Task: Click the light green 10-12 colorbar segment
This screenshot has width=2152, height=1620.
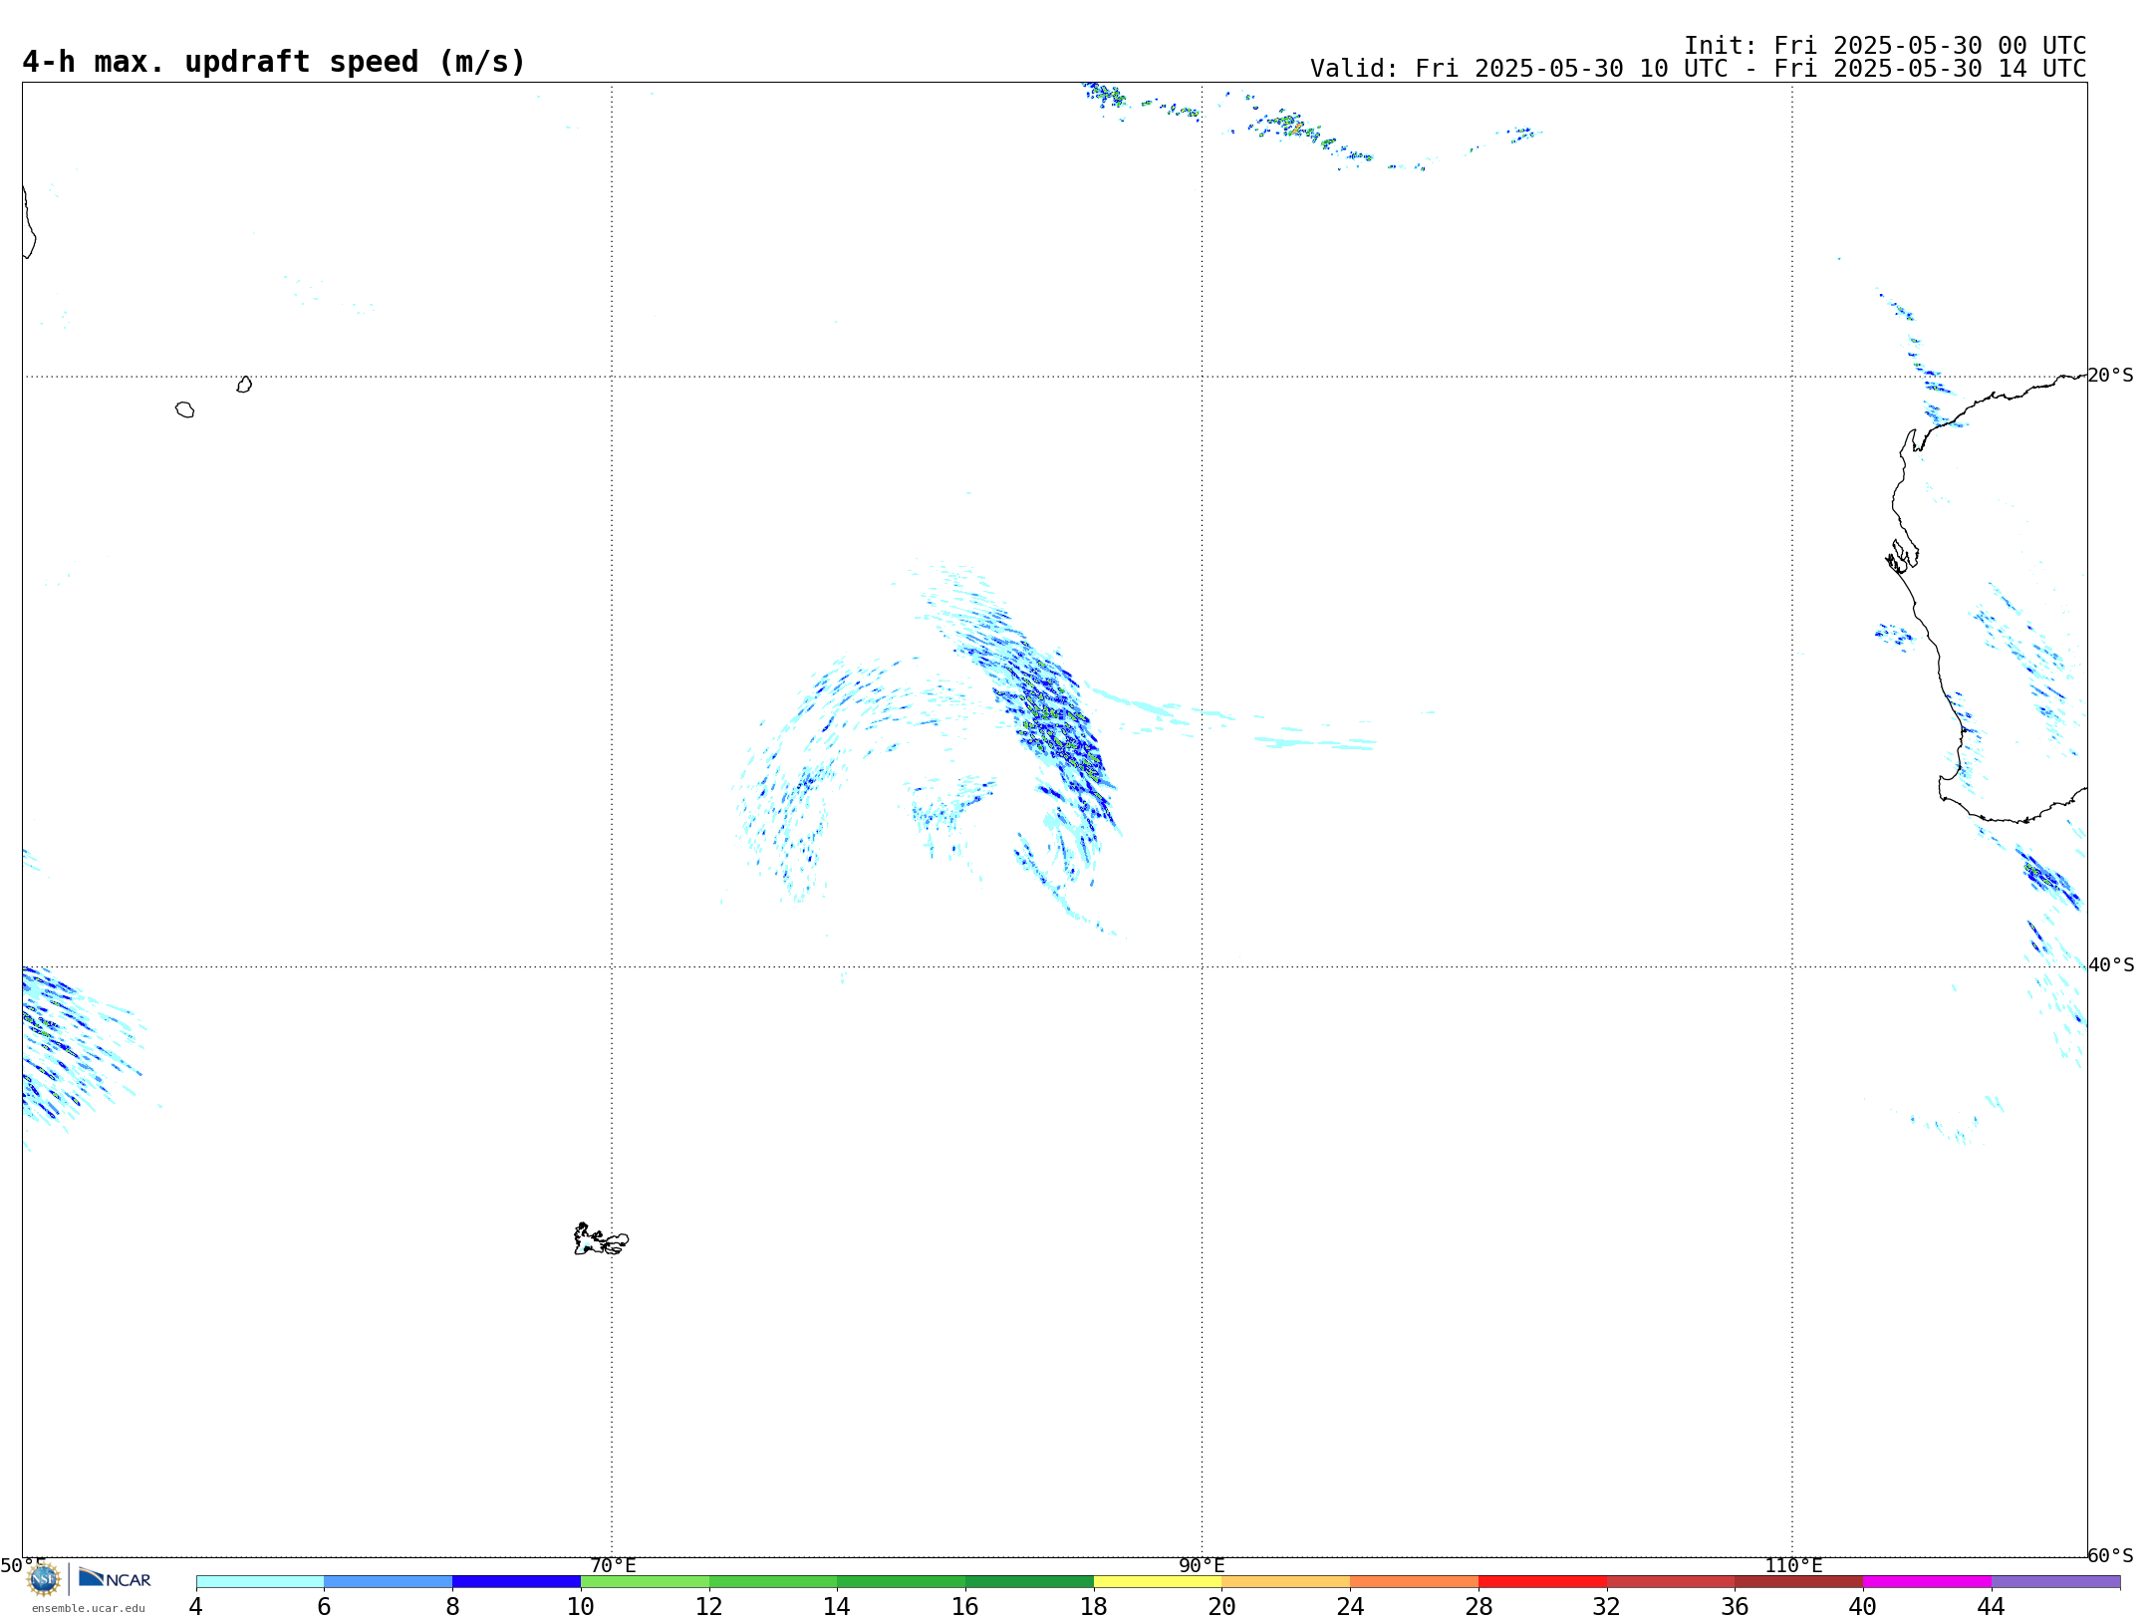Action: coord(645,1581)
